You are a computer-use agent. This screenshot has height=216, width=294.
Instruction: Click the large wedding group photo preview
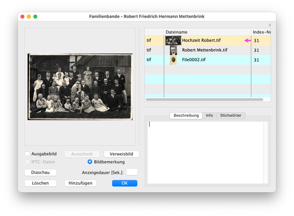80,87
